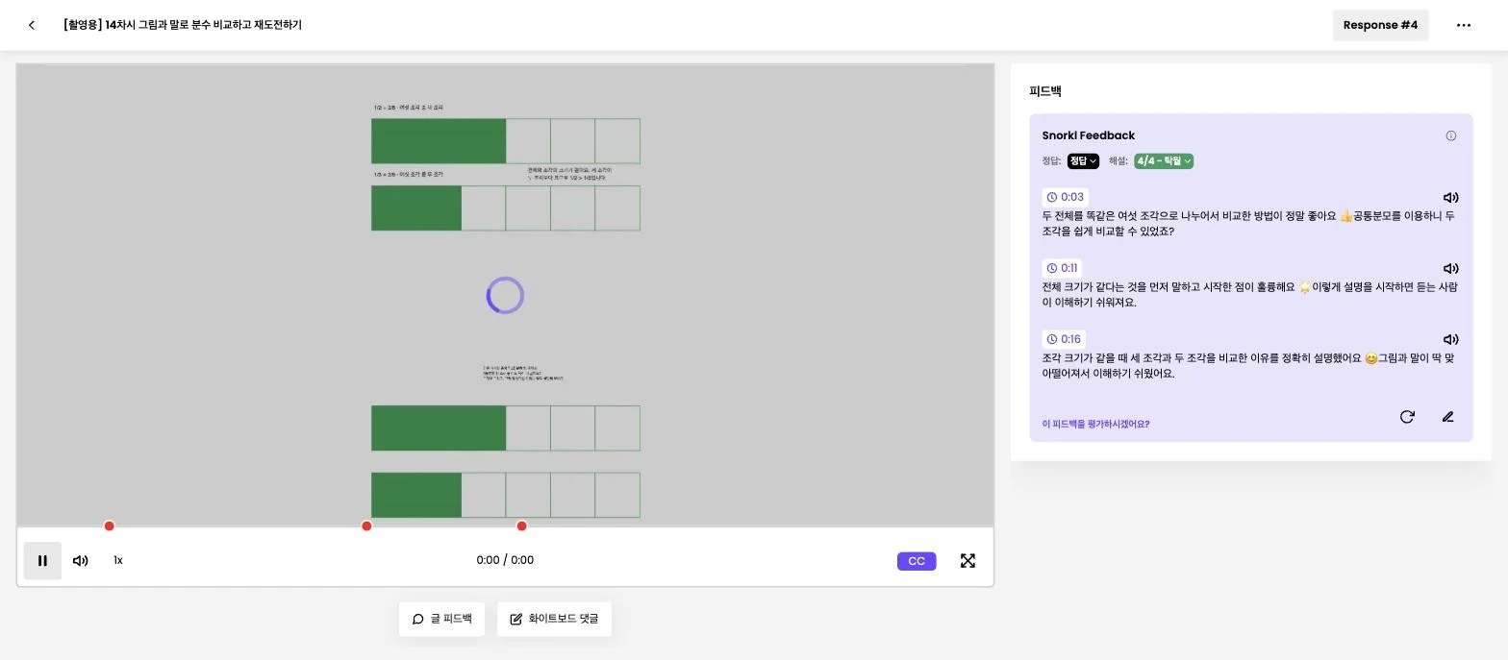Open the 4/4 – 탁월 score dropdown
This screenshot has width=1508, height=660.
(1164, 161)
